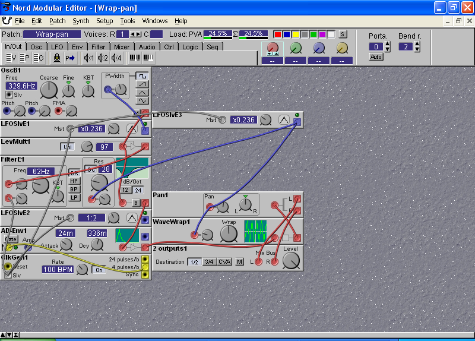Click the 24 pulses/b yellow output jack
Image resolution: width=475 pixels, height=341 pixels.
pos(145,259)
